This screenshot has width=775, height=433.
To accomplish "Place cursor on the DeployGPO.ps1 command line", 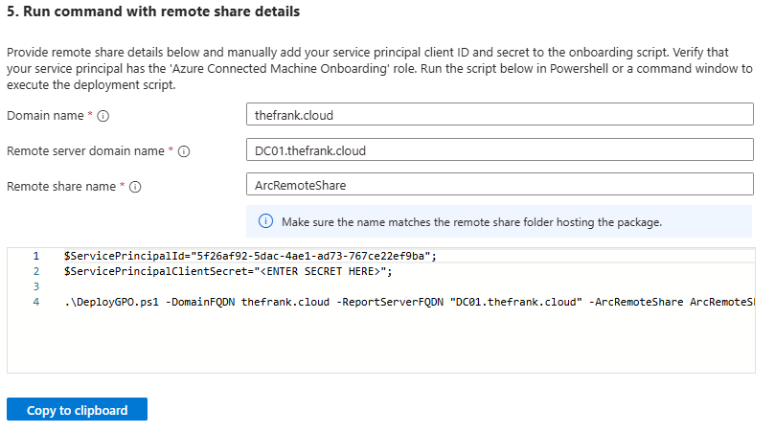I will click(x=383, y=302).
